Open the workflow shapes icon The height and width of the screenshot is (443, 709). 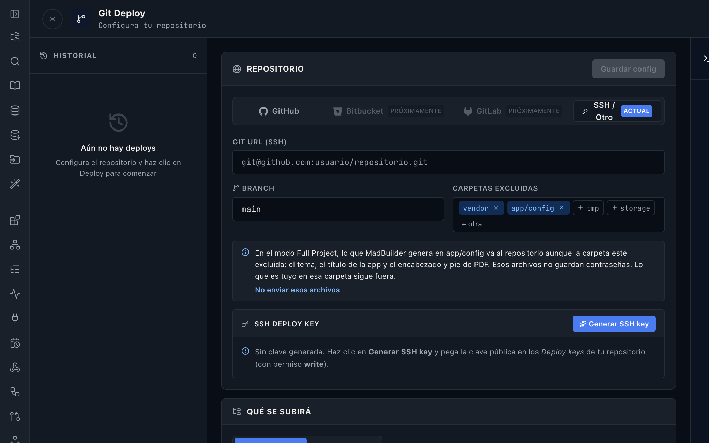click(15, 392)
